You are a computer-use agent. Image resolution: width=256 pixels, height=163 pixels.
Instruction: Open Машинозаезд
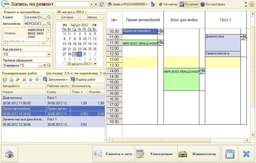pos(199,154)
